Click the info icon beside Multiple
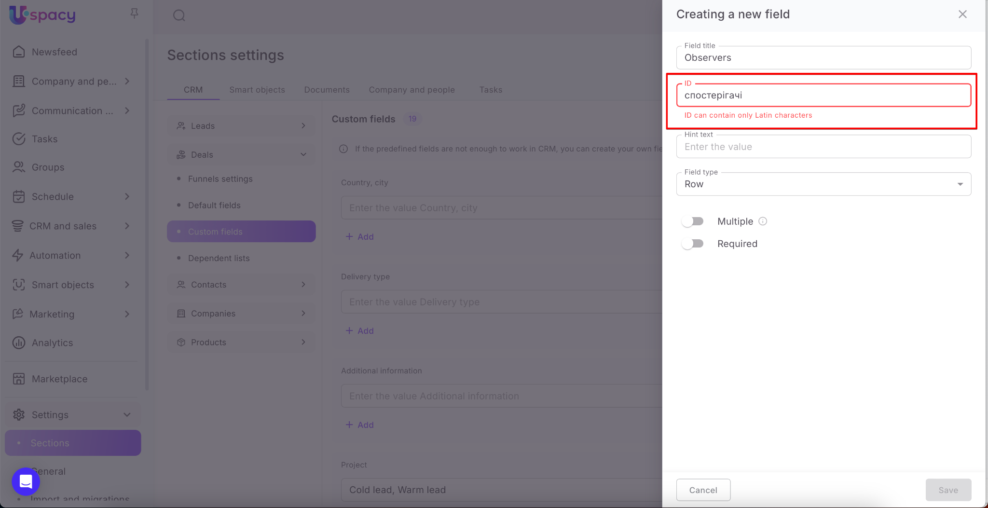Viewport: 988px width, 508px height. pos(763,221)
